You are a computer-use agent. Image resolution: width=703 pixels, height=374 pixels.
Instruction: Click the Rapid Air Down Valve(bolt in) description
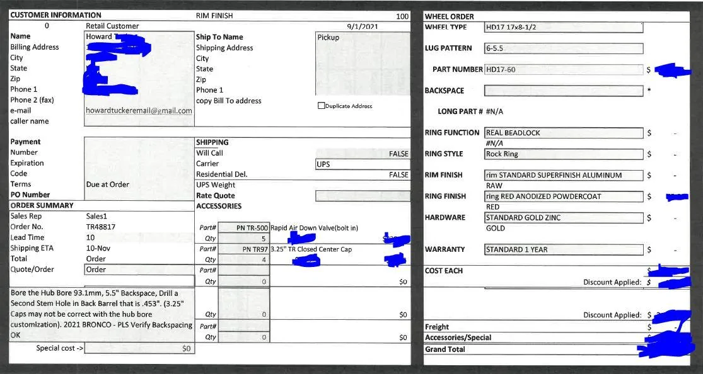(x=314, y=228)
